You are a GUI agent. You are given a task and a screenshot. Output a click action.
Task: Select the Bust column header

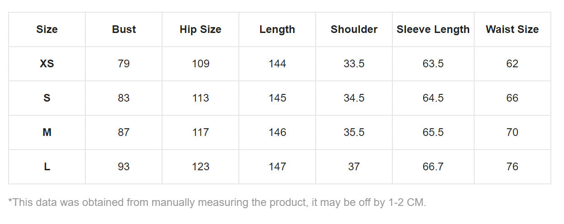[124, 29]
